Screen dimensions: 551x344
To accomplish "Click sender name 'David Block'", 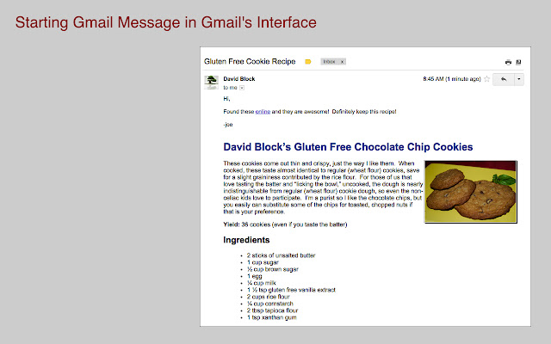I will pyautogui.click(x=239, y=79).
